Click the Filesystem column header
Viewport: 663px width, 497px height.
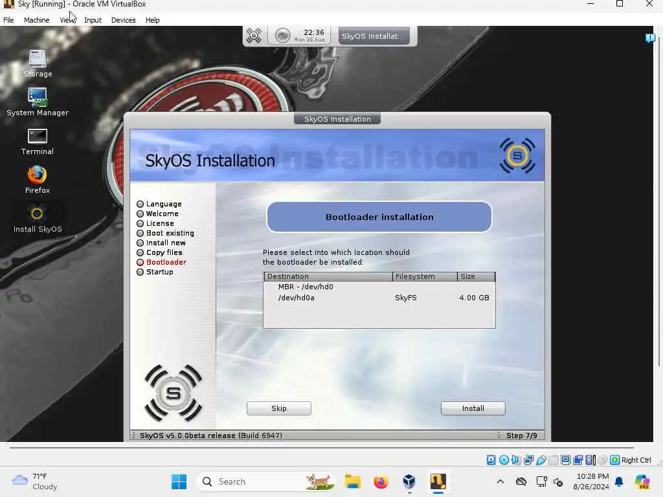tap(425, 276)
